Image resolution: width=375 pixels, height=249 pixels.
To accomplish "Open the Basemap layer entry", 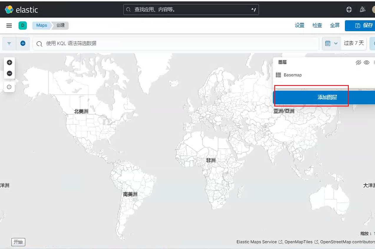I will [x=293, y=75].
